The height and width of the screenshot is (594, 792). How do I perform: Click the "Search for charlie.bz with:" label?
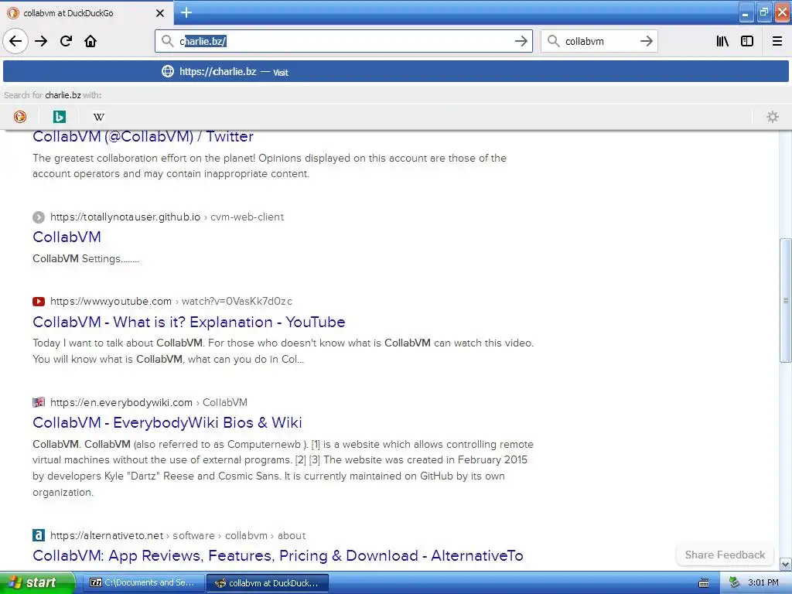point(53,95)
